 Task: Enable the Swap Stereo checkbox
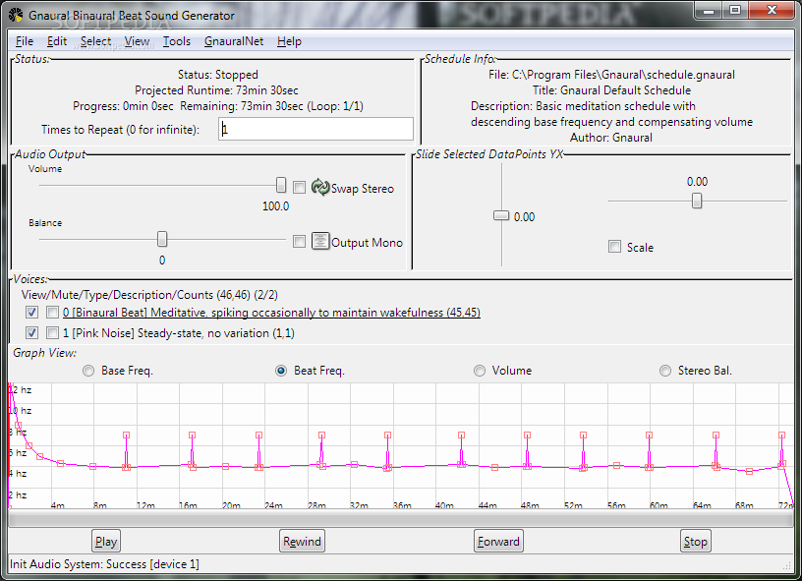pyautogui.click(x=299, y=187)
